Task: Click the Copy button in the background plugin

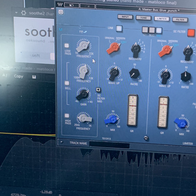Action: coord(18,76)
